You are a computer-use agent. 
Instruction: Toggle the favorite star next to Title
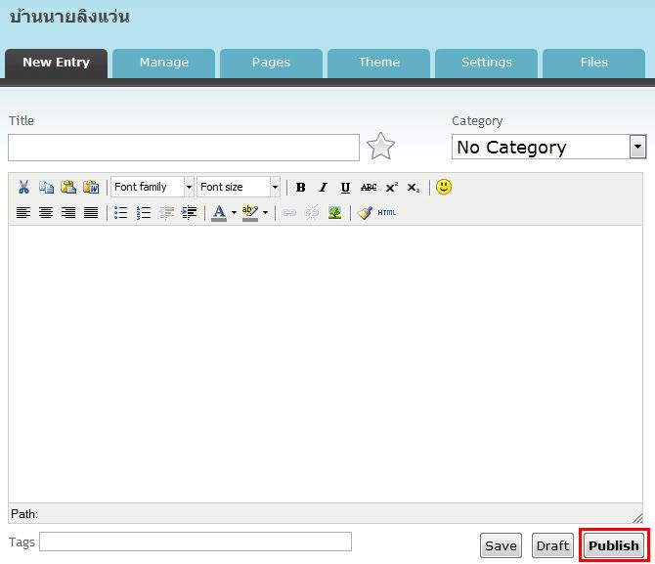click(x=380, y=146)
